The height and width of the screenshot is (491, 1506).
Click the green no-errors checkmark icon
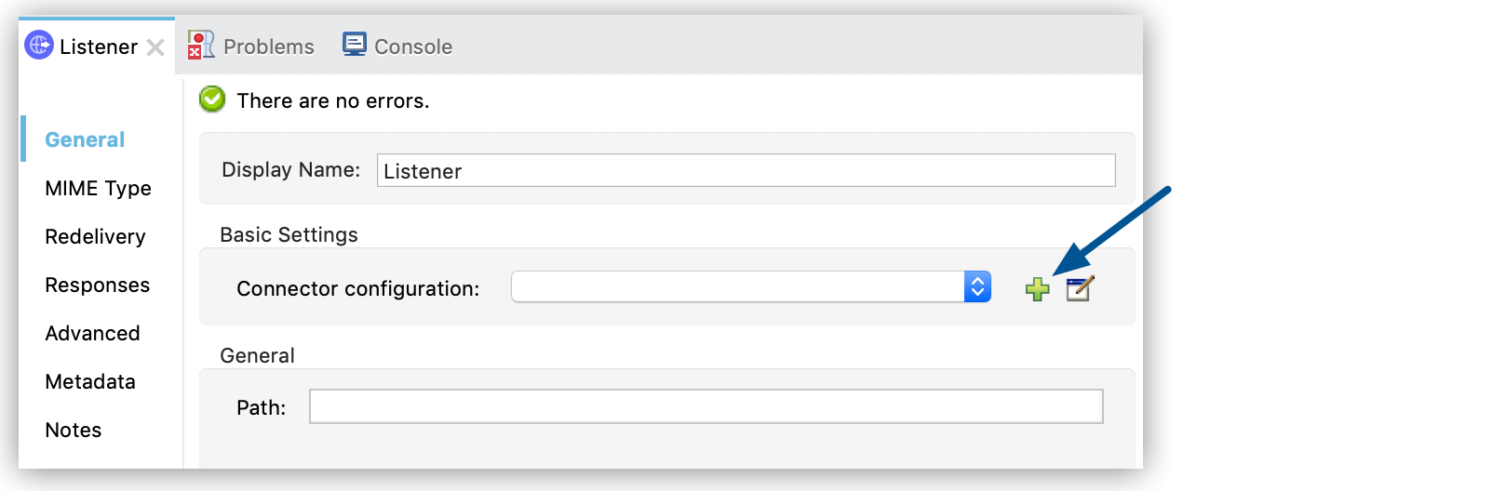tap(212, 100)
